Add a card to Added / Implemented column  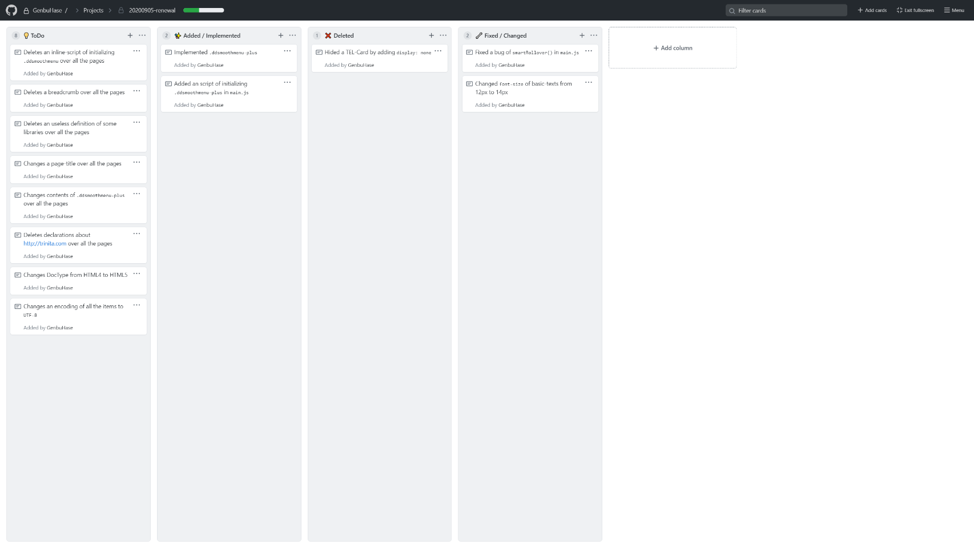(281, 35)
